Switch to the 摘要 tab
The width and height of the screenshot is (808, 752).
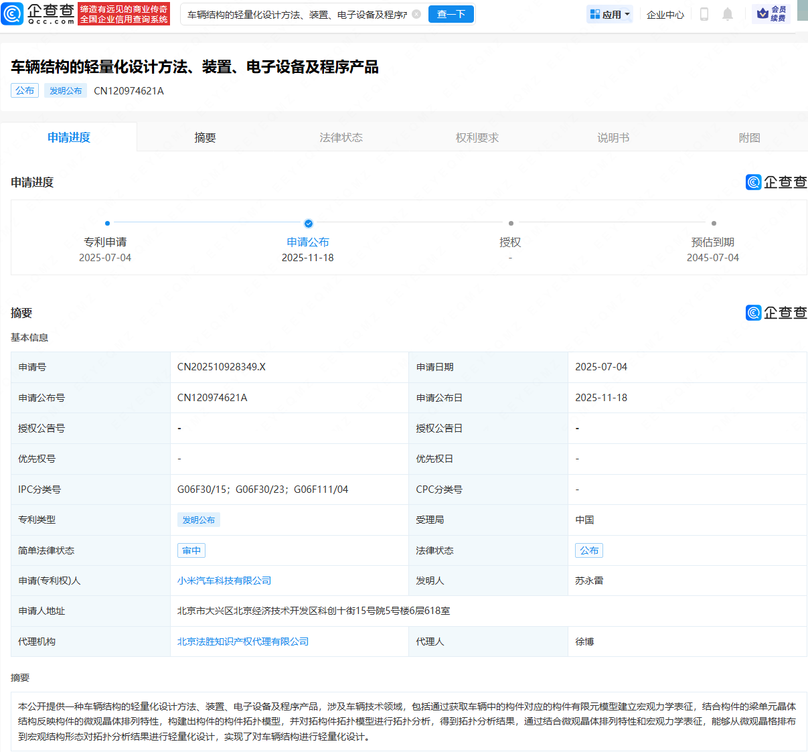(205, 137)
